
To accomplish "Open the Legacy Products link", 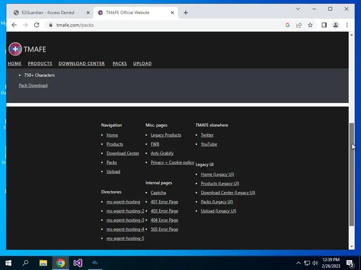I will [x=166, y=135].
